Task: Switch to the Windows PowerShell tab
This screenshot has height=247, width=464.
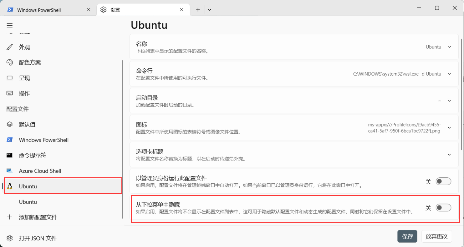Action: tap(48, 10)
